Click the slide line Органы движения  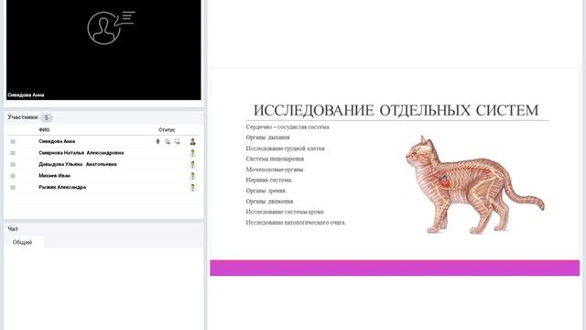[270, 201]
